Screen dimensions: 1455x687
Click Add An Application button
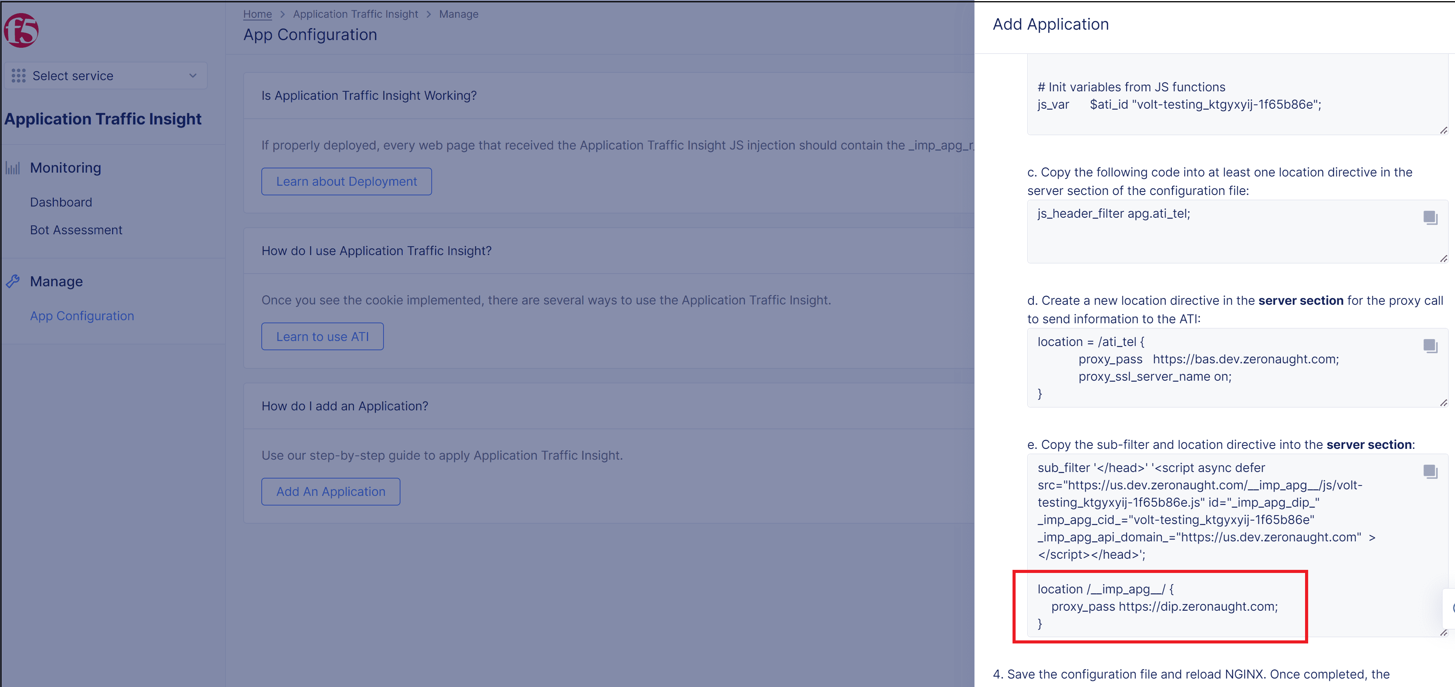click(330, 492)
